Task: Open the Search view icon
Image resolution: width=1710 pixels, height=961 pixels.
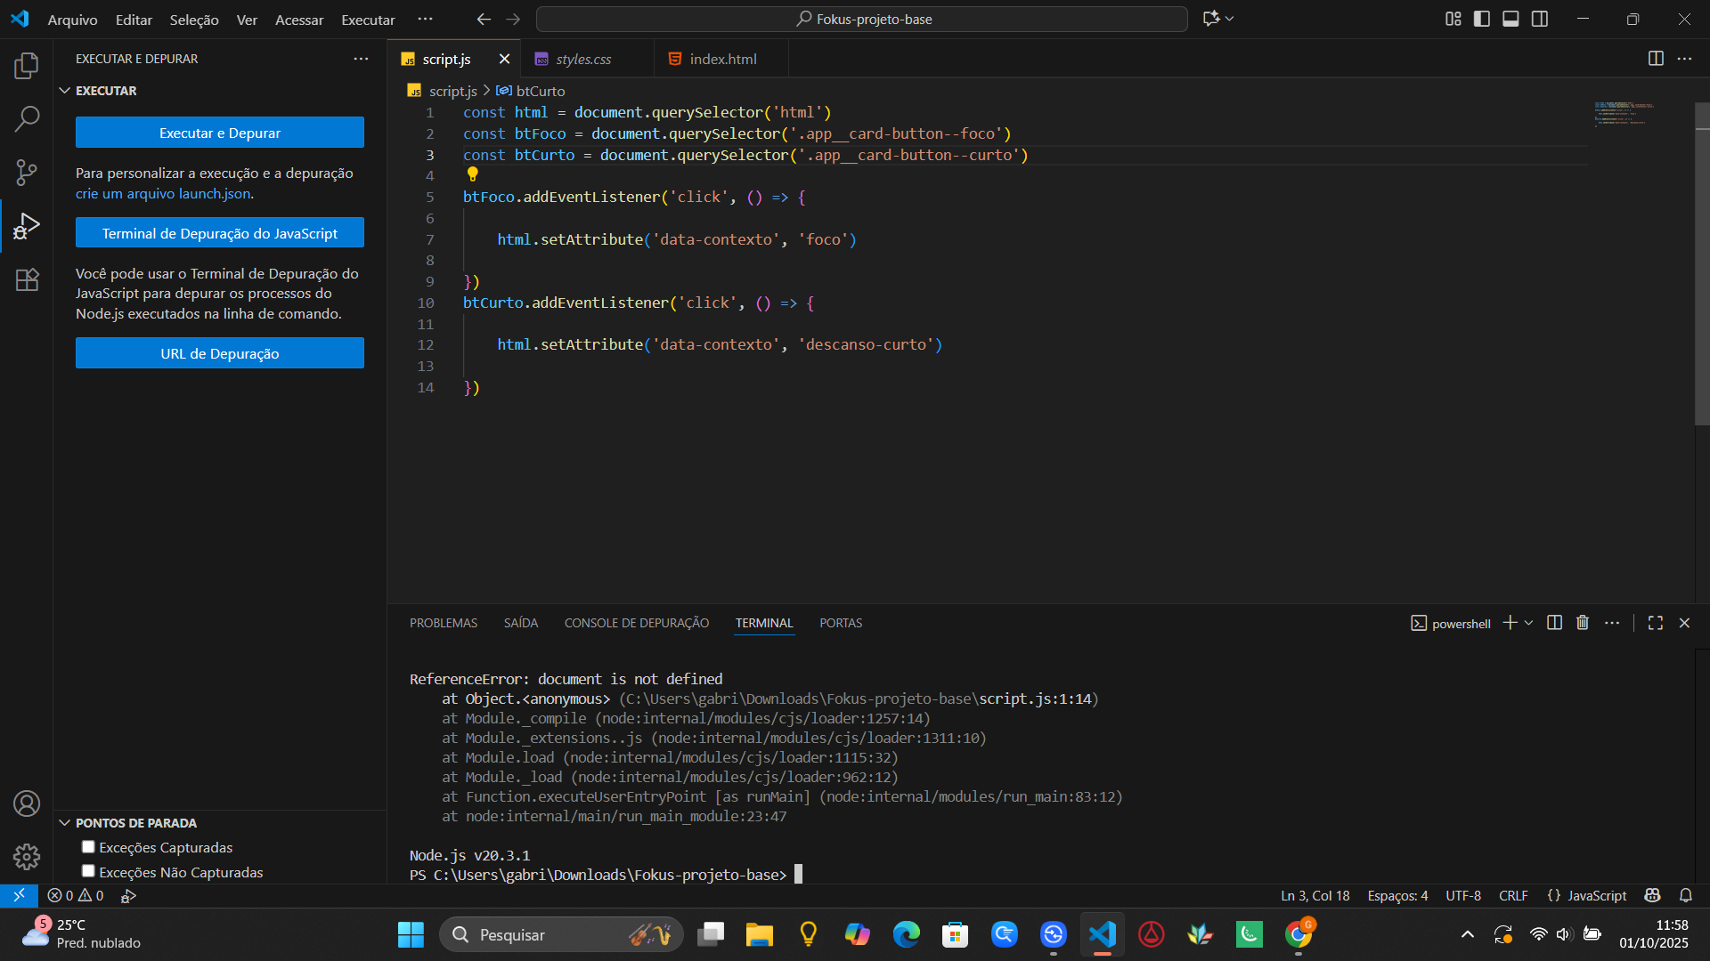Action: coord(27,118)
